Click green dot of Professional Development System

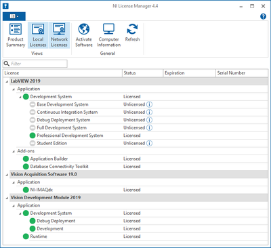pos(33,136)
